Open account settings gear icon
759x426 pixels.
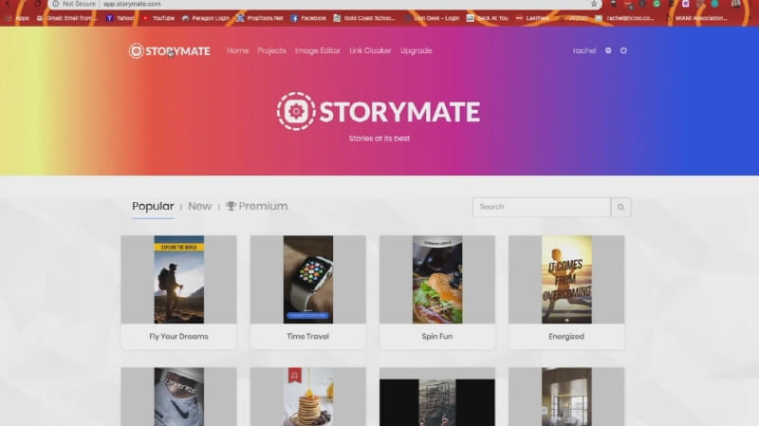(x=608, y=50)
